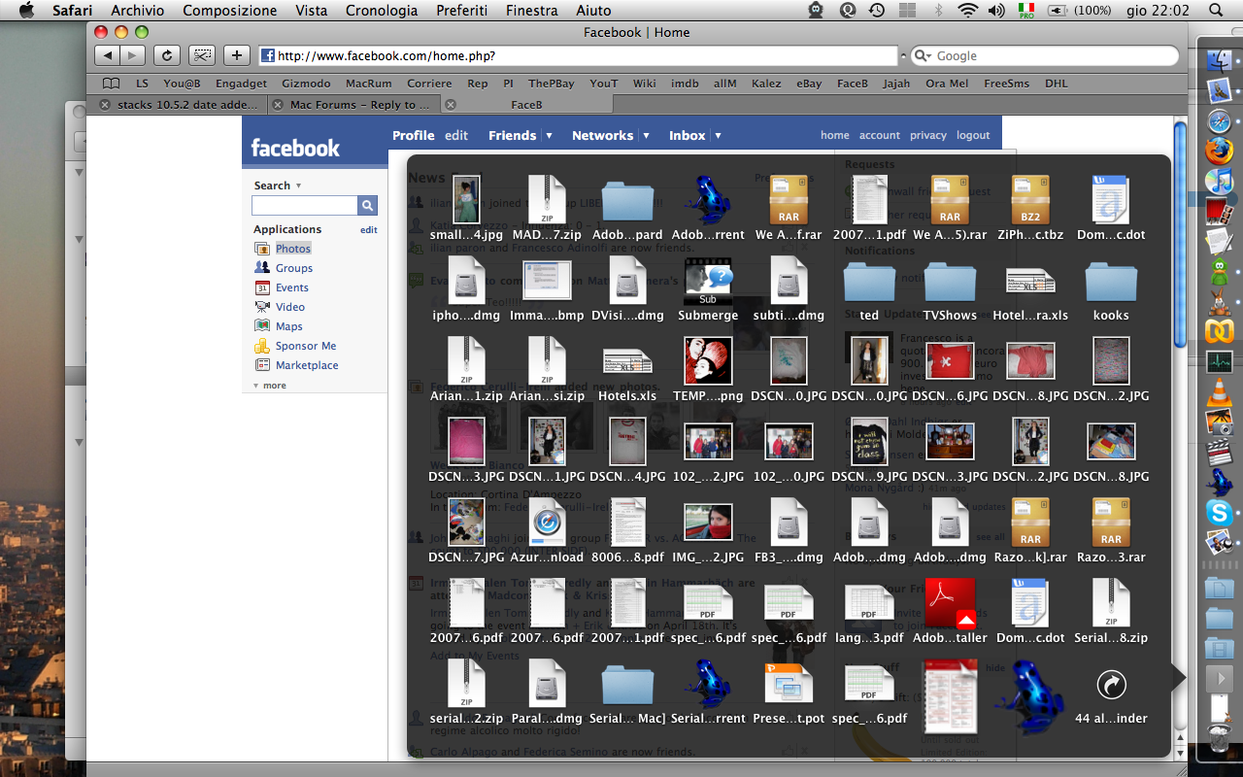Open the Archivio menu

click(x=137, y=11)
